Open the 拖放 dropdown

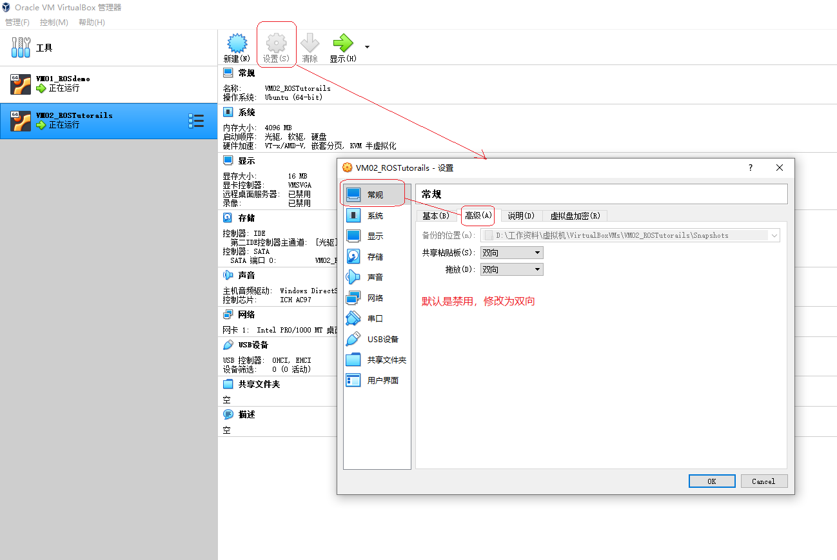pos(511,269)
